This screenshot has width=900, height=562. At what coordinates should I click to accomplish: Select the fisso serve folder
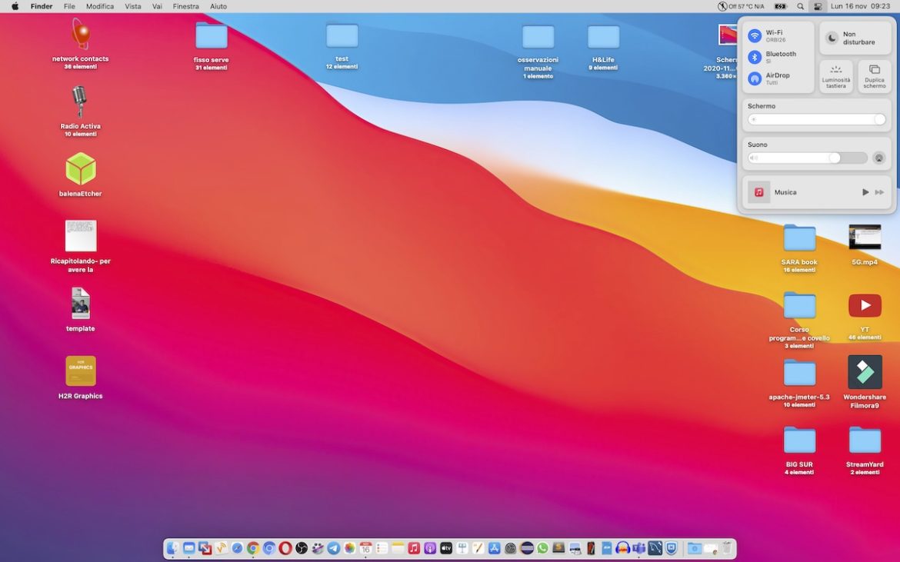[212, 35]
